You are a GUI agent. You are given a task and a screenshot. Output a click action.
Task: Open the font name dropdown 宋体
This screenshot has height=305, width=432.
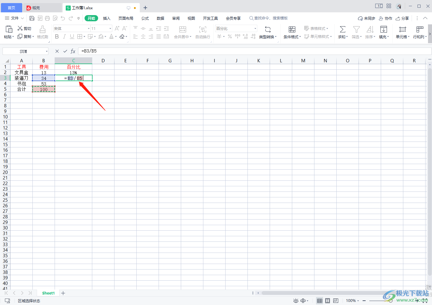pyautogui.click(x=89, y=28)
